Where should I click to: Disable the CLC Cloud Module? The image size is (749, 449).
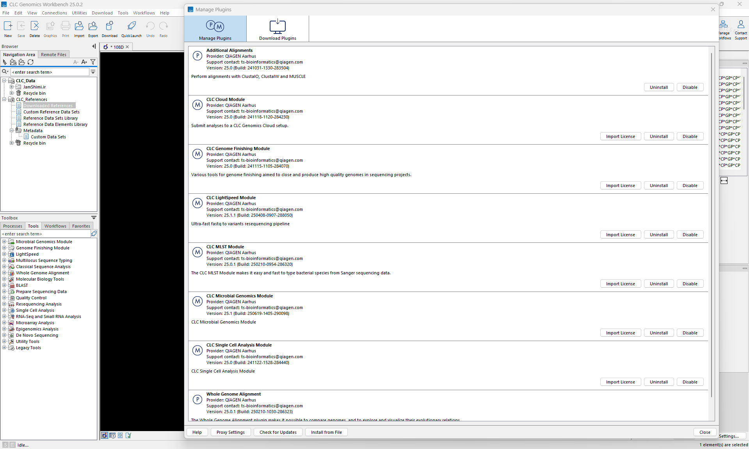coord(690,136)
